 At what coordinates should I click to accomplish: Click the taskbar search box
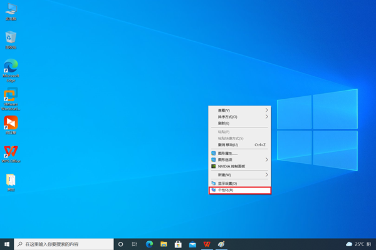pyautogui.click(x=64, y=244)
